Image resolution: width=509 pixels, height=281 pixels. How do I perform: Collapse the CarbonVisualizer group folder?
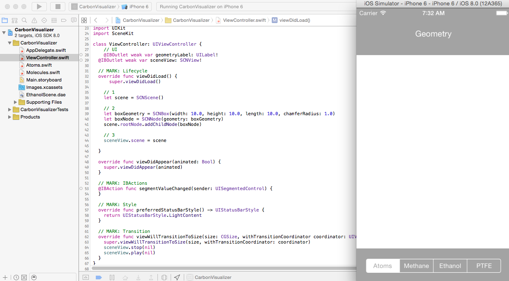click(x=9, y=43)
